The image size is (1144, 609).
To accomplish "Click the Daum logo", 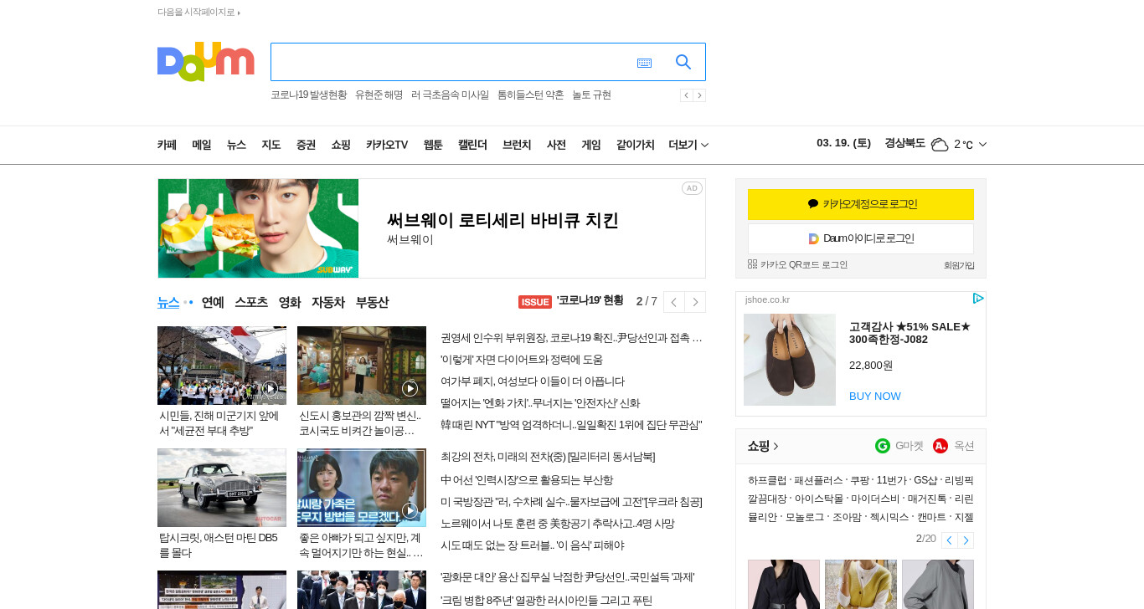I will 205,62.
